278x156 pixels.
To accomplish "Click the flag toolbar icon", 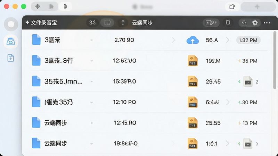I will [51, 7].
